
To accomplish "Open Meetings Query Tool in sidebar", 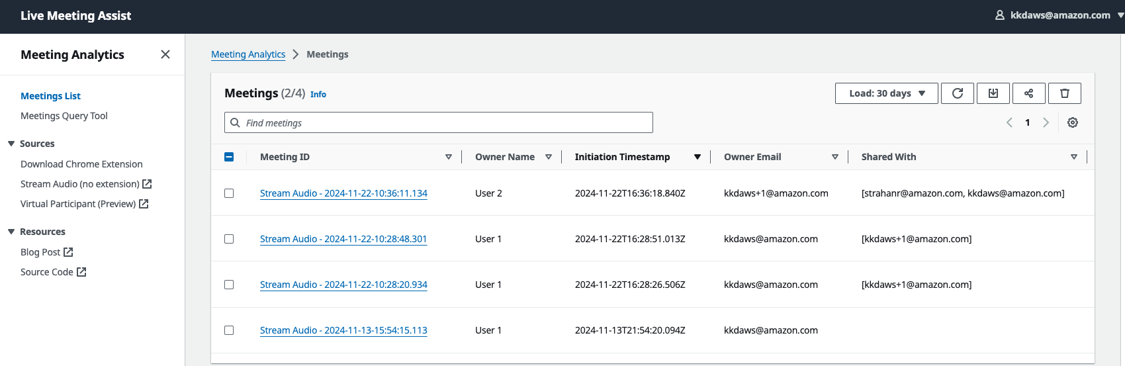I will [64, 116].
